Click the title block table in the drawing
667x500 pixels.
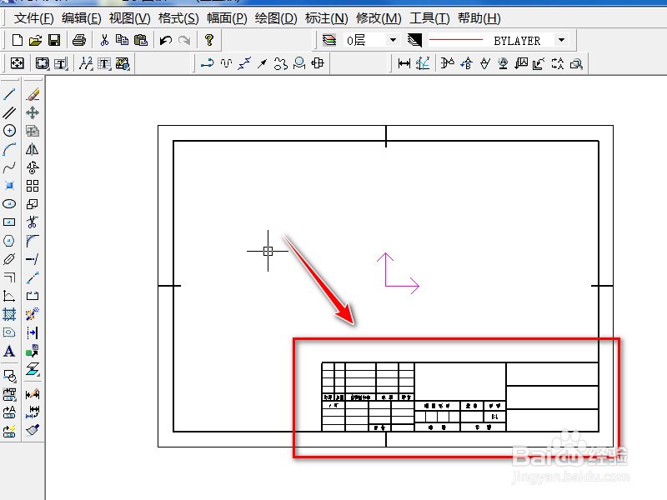click(460, 397)
